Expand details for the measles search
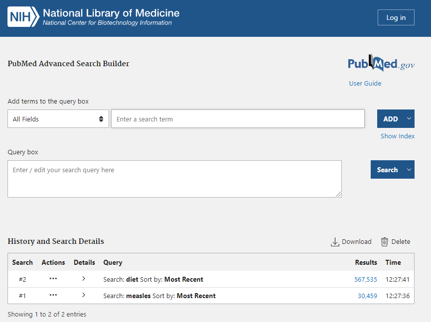431x322 pixels. (84, 296)
